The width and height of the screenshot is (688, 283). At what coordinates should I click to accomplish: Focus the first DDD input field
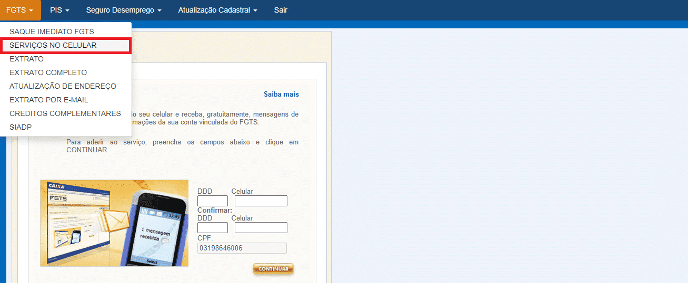coord(213,201)
